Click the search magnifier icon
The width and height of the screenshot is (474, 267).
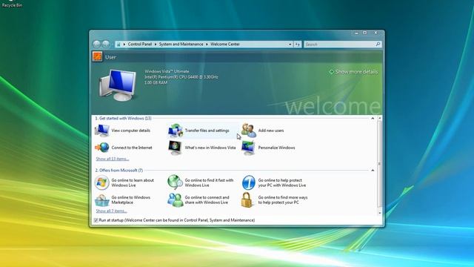(x=378, y=44)
